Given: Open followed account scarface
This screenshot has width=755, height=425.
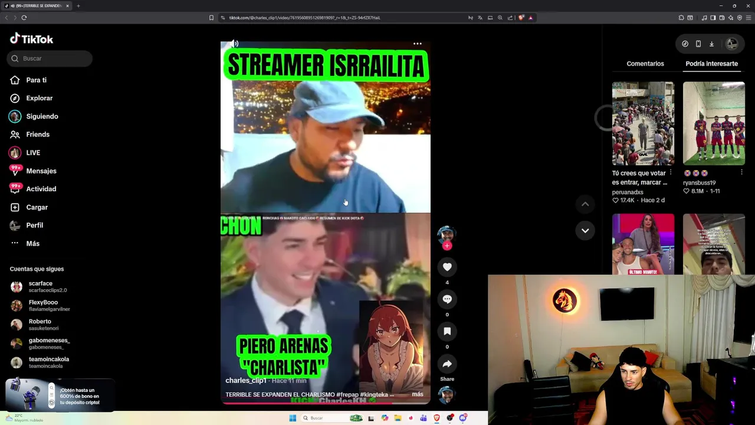Looking at the screenshot, I should (x=40, y=287).
